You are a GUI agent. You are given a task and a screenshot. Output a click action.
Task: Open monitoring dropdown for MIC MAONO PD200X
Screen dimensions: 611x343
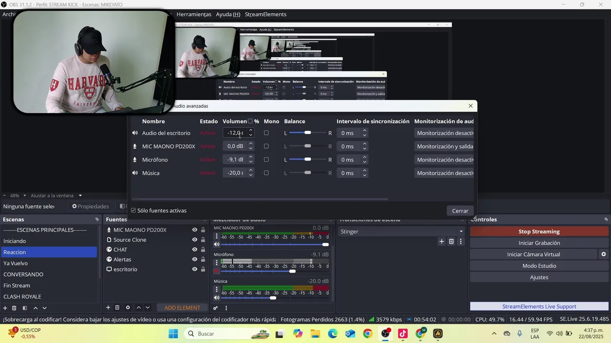coord(444,146)
